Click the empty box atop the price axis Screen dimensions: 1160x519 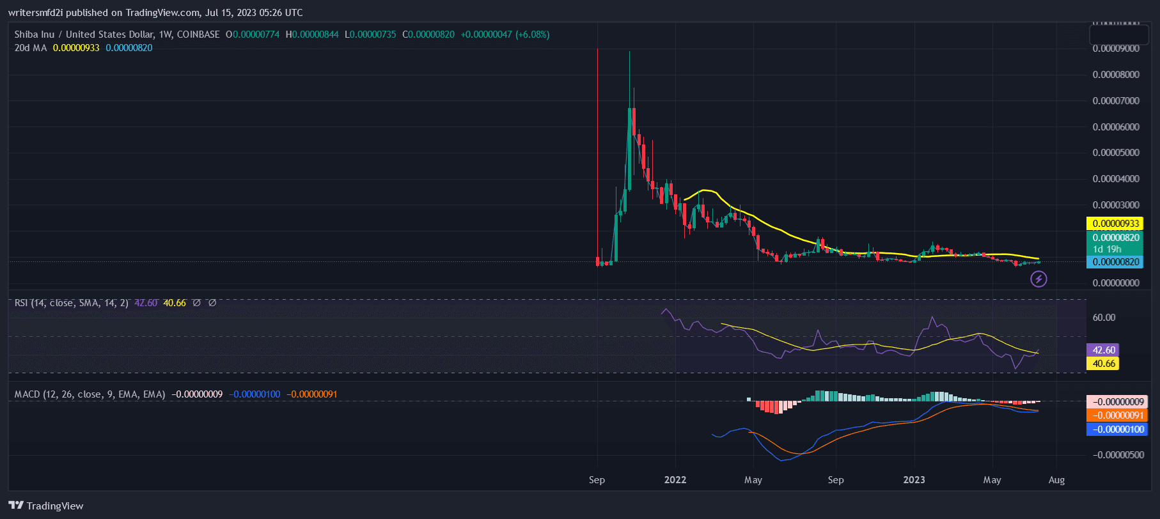point(1116,34)
